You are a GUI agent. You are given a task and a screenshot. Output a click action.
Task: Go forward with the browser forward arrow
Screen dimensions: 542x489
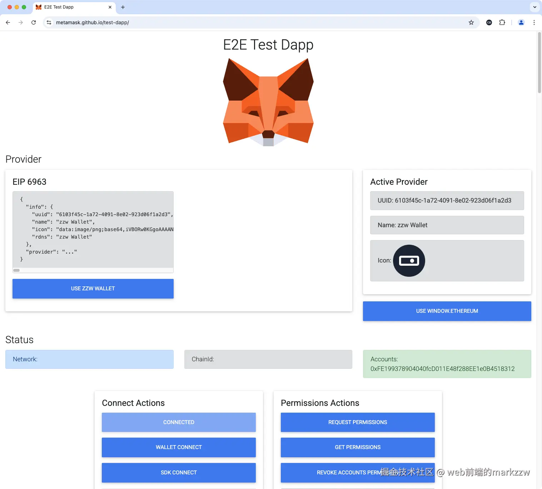pyautogui.click(x=21, y=22)
